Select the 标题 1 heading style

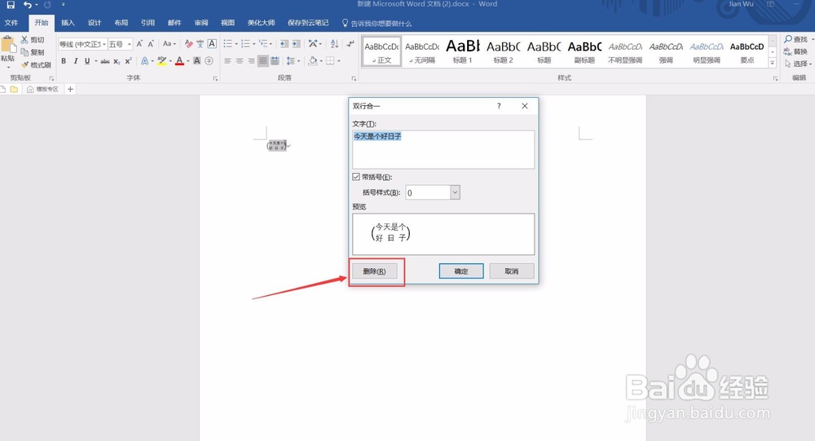click(463, 51)
